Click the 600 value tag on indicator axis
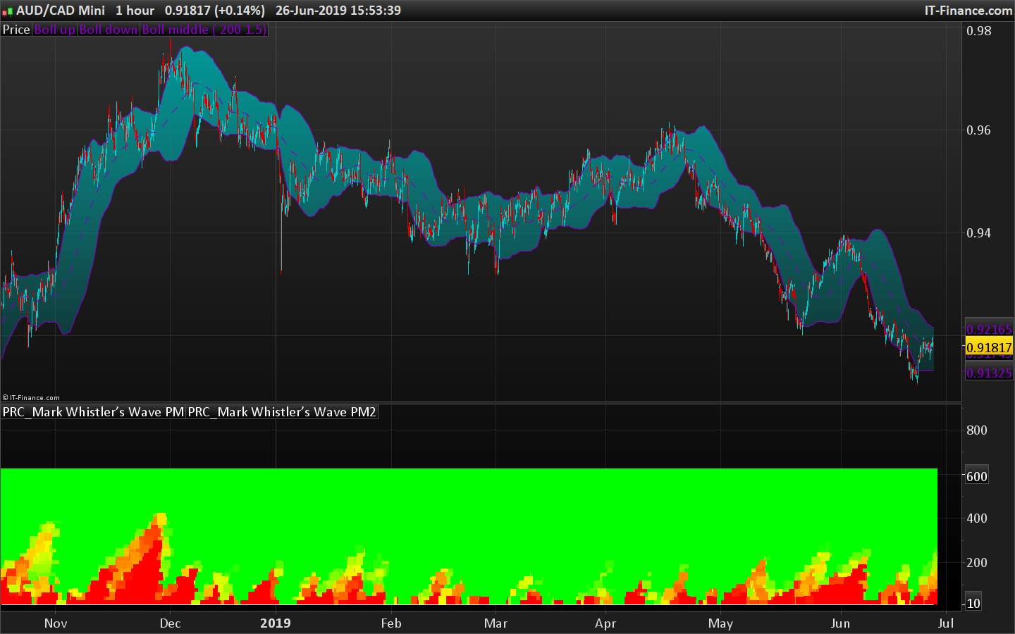The width and height of the screenshot is (1015, 634). coord(976,476)
